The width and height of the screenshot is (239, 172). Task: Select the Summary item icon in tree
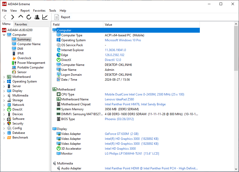pos(14,39)
